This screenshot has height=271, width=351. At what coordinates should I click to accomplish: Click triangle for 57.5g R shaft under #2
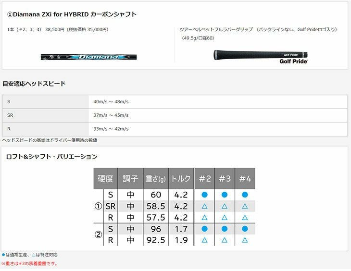[x=204, y=218]
